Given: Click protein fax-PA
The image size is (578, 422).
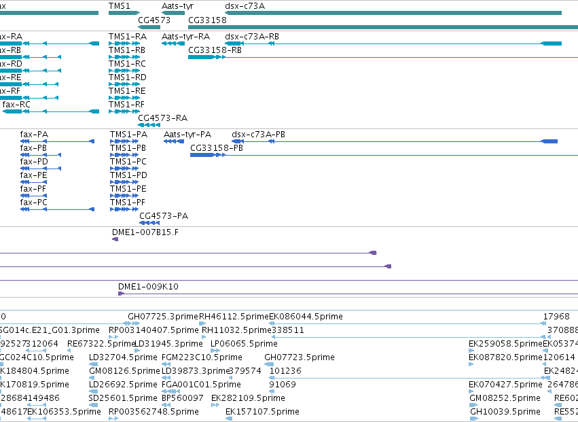Looking at the screenshot, I should [34, 135].
